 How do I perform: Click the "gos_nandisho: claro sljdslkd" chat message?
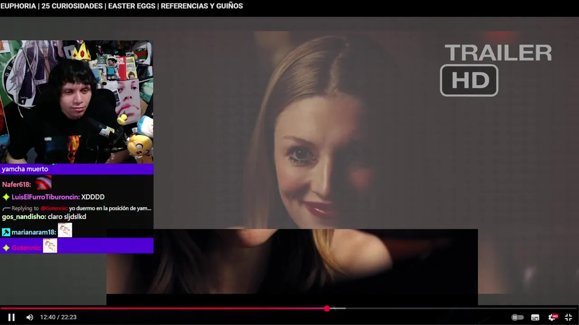click(44, 217)
